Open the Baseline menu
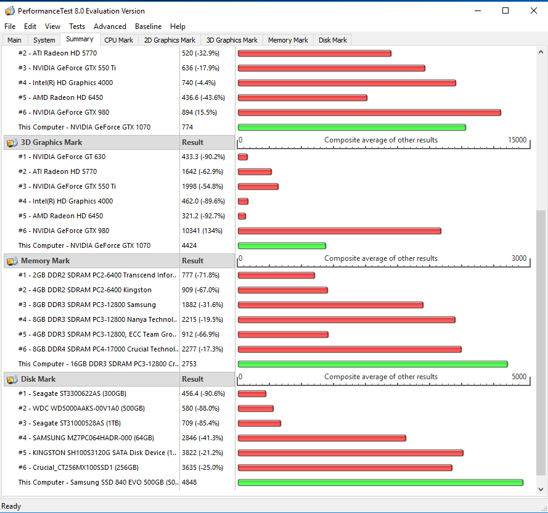 pos(148,27)
